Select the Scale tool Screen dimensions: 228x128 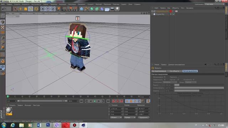tap(26, 9)
